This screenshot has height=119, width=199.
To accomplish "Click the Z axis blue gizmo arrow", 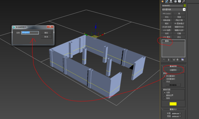I will [96, 26].
